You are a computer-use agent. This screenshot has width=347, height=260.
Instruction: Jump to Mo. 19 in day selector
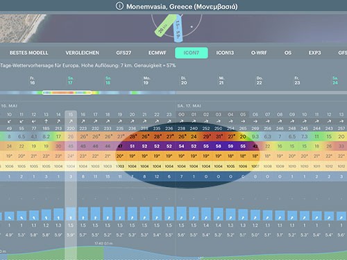pyautogui.click(x=146, y=80)
